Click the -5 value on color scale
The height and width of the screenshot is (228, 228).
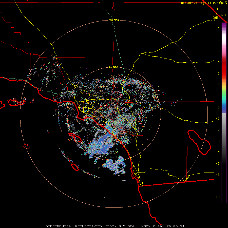point(218,164)
